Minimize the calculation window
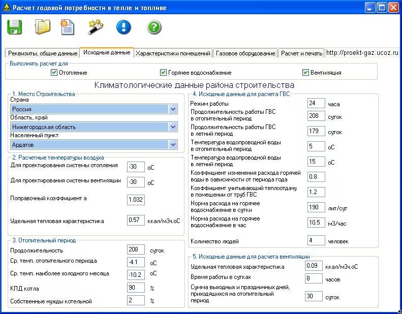Screen dimensions: 402x314 369,8
